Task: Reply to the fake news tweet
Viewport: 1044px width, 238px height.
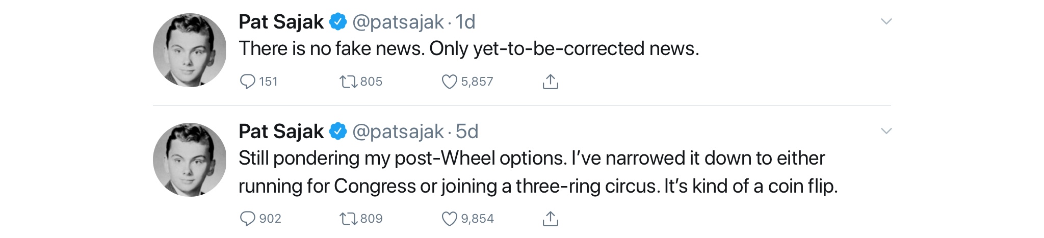Action: click(x=248, y=82)
